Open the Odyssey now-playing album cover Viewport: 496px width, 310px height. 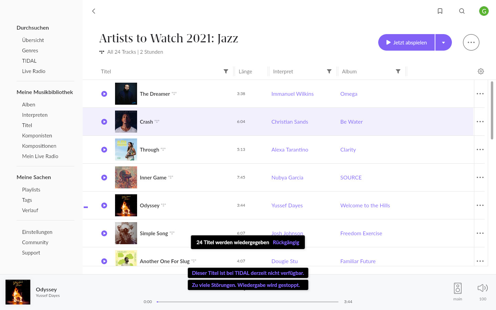pyautogui.click(x=18, y=292)
